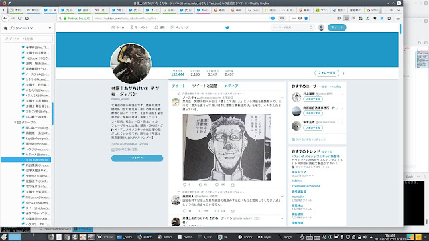Viewport: 429px width, 241px height.
Task: Like the second retweeted tweet
Action: click(x=217, y=211)
